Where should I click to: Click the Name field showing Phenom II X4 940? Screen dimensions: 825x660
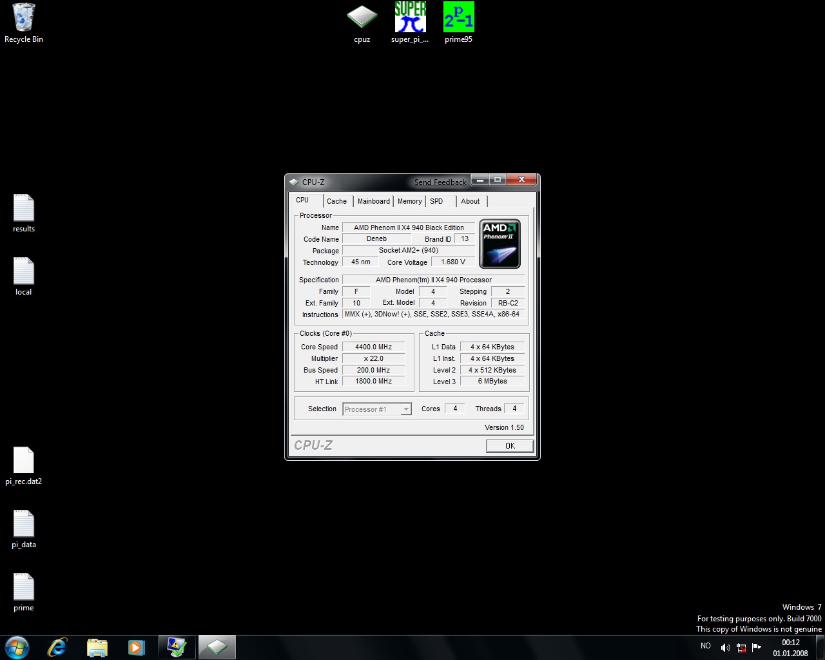[409, 228]
